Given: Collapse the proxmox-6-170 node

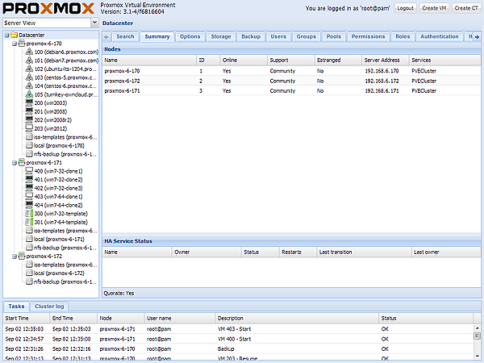Looking at the screenshot, I should click(15, 44).
